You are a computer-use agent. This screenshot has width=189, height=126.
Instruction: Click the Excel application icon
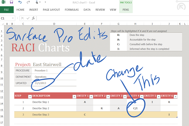point(3,2)
